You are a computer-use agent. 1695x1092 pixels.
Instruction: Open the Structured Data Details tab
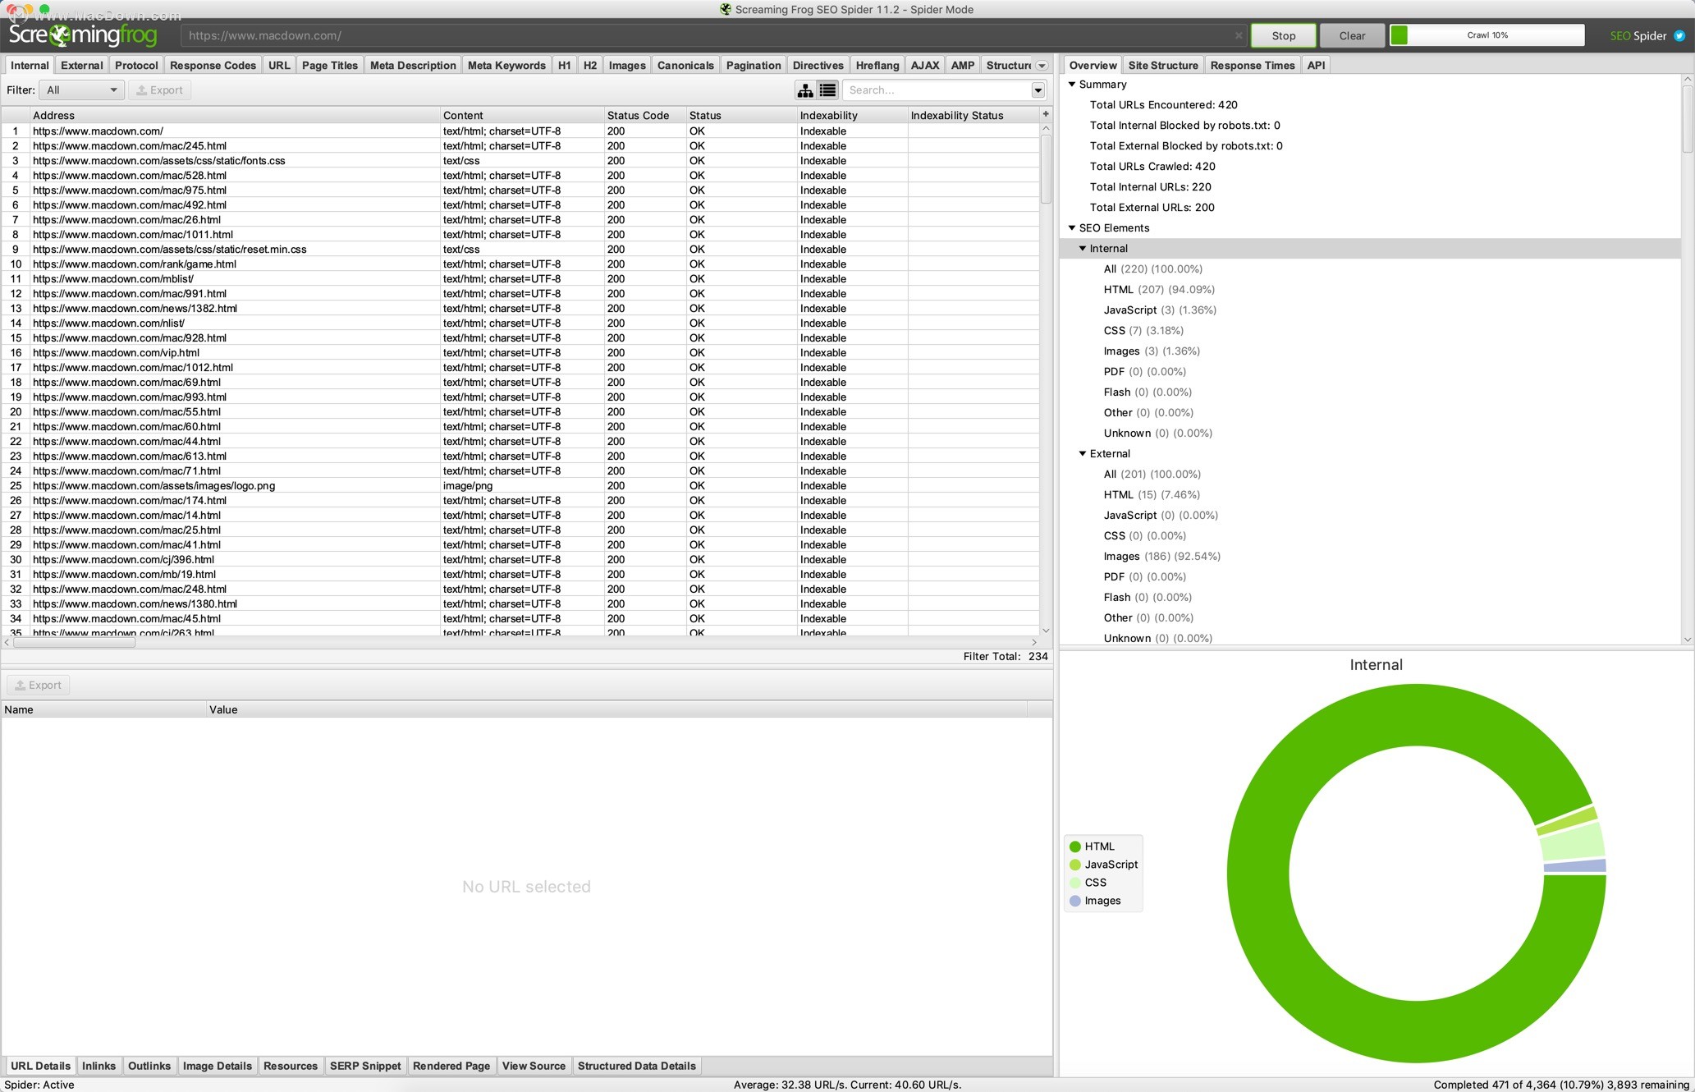click(637, 1066)
